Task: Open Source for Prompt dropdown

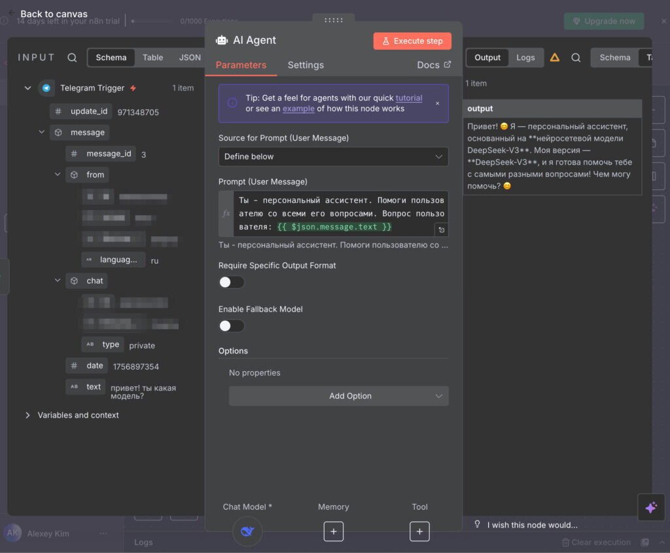Action: pos(333,156)
